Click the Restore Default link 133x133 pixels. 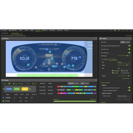pos(126,78)
